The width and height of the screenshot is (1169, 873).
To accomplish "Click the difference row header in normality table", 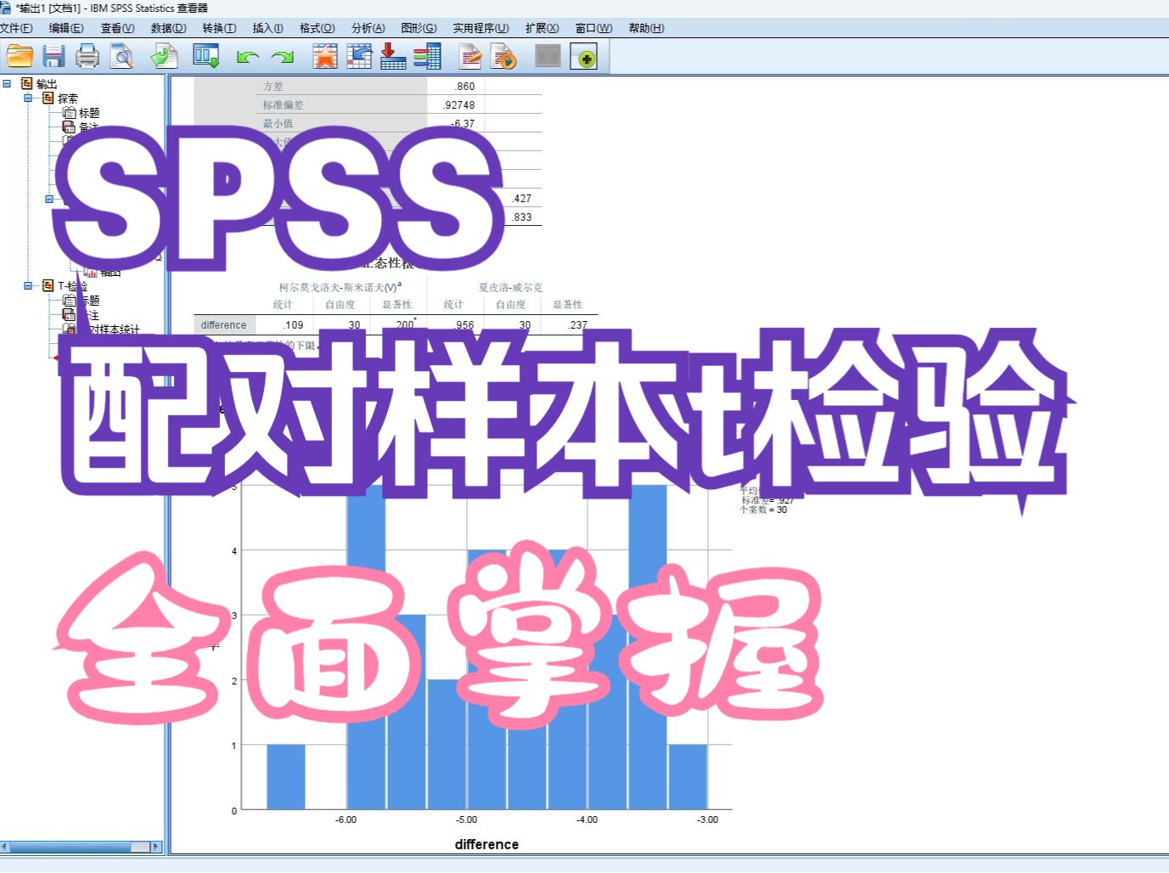I will [x=224, y=325].
